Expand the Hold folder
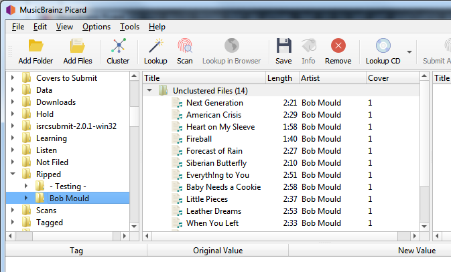The image size is (451, 272). pyautogui.click(x=12, y=114)
